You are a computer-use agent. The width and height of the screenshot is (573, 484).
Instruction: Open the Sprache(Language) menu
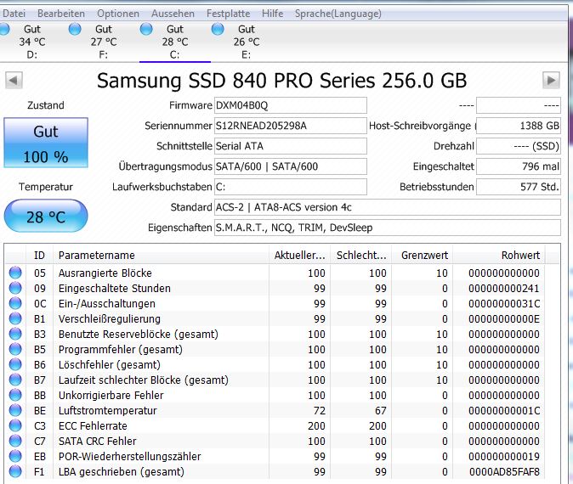click(x=338, y=14)
